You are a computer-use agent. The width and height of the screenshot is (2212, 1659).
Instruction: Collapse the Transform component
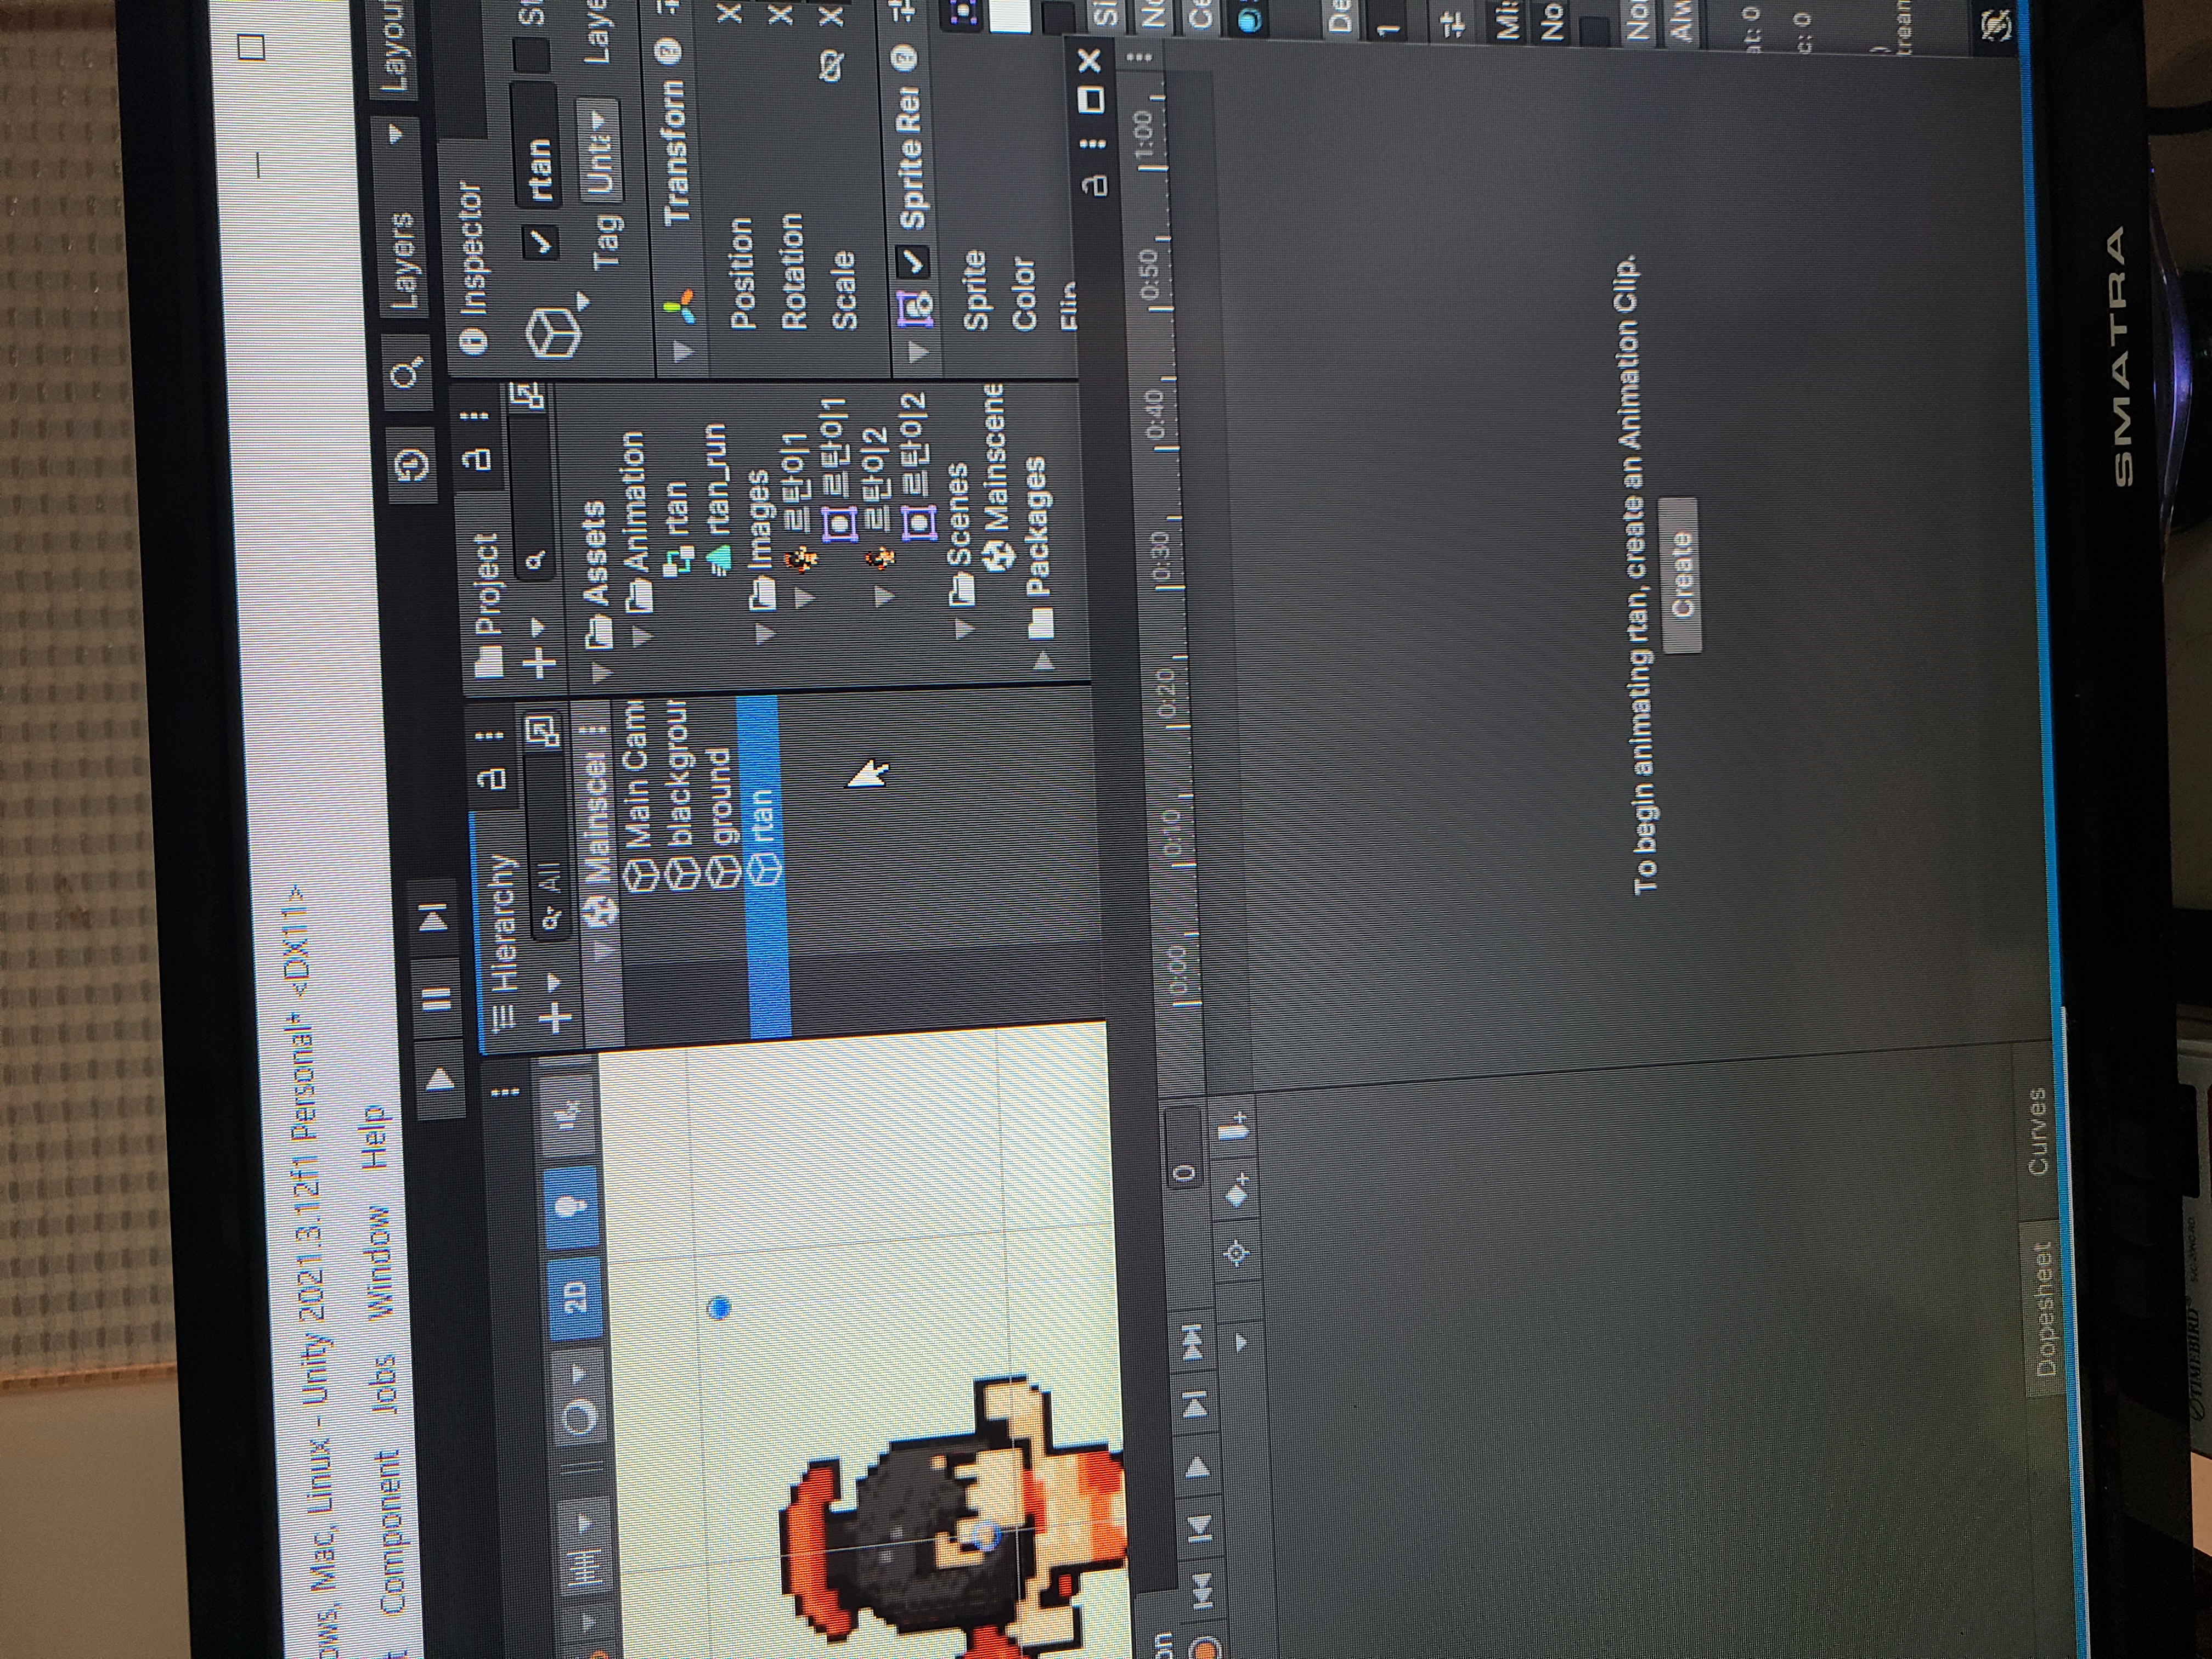682,352
